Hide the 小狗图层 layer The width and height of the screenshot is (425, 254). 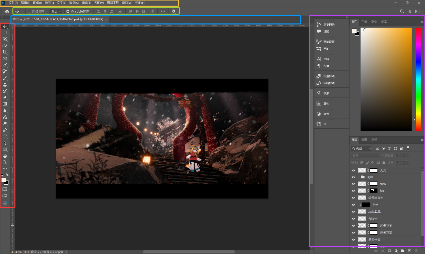coord(353,212)
